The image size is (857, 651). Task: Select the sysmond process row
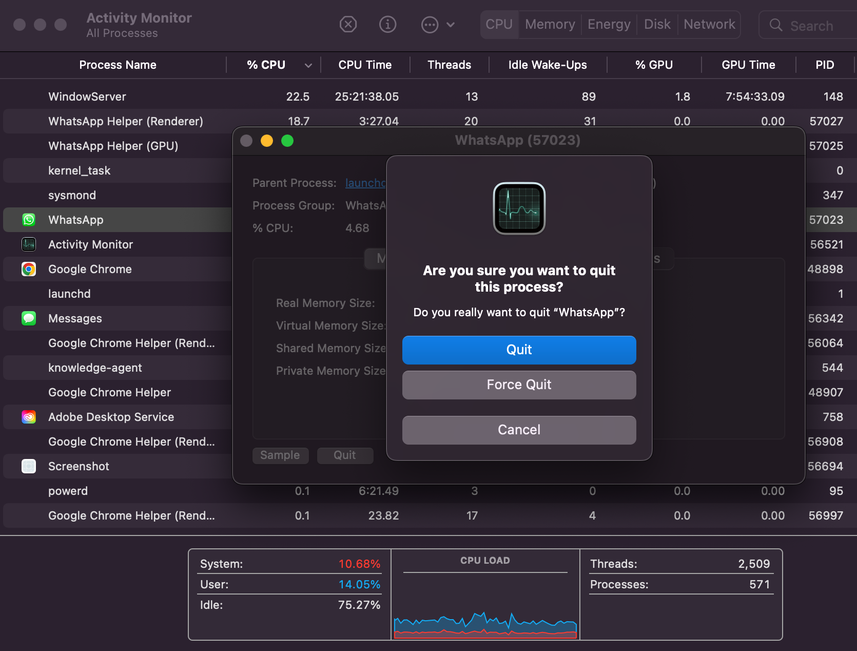coord(117,195)
